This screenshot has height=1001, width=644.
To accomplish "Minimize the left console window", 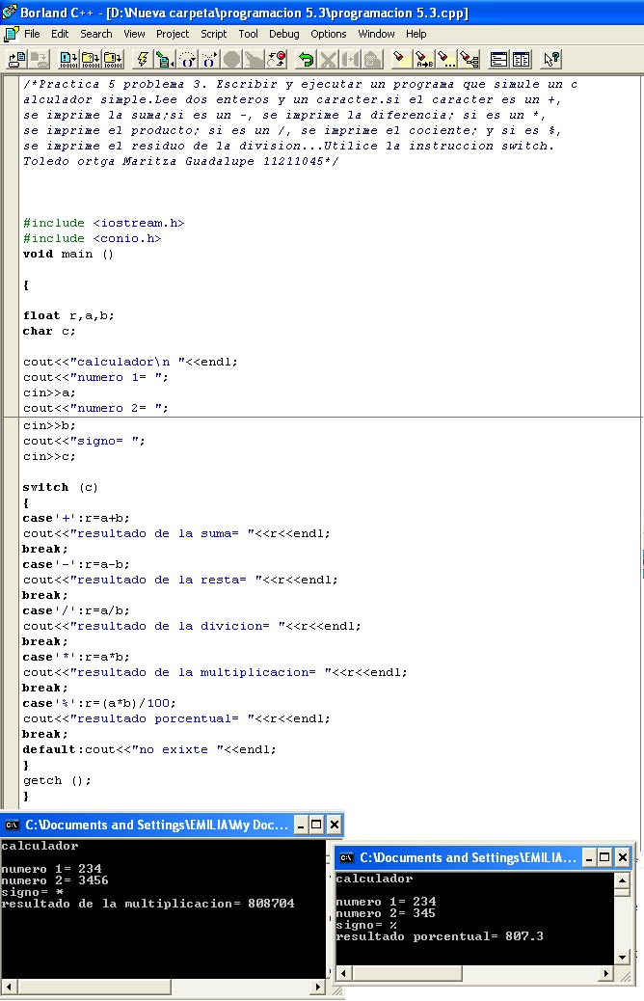I will pyautogui.click(x=301, y=825).
